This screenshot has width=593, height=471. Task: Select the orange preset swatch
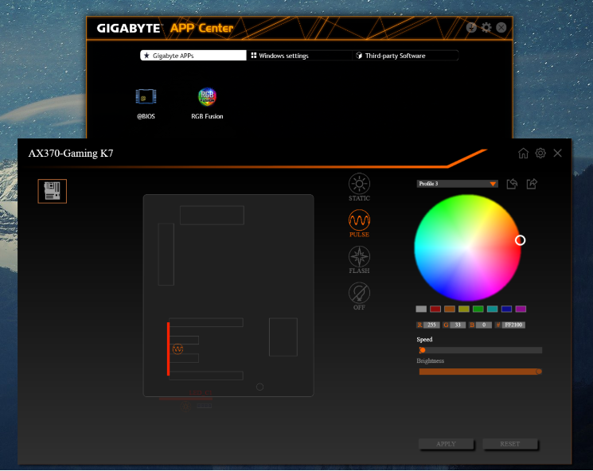click(450, 309)
